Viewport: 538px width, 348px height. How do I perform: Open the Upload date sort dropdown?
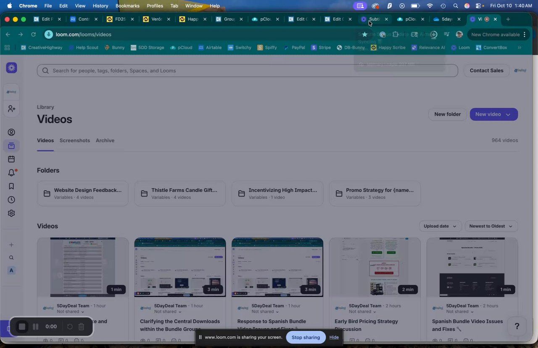coord(440,226)
